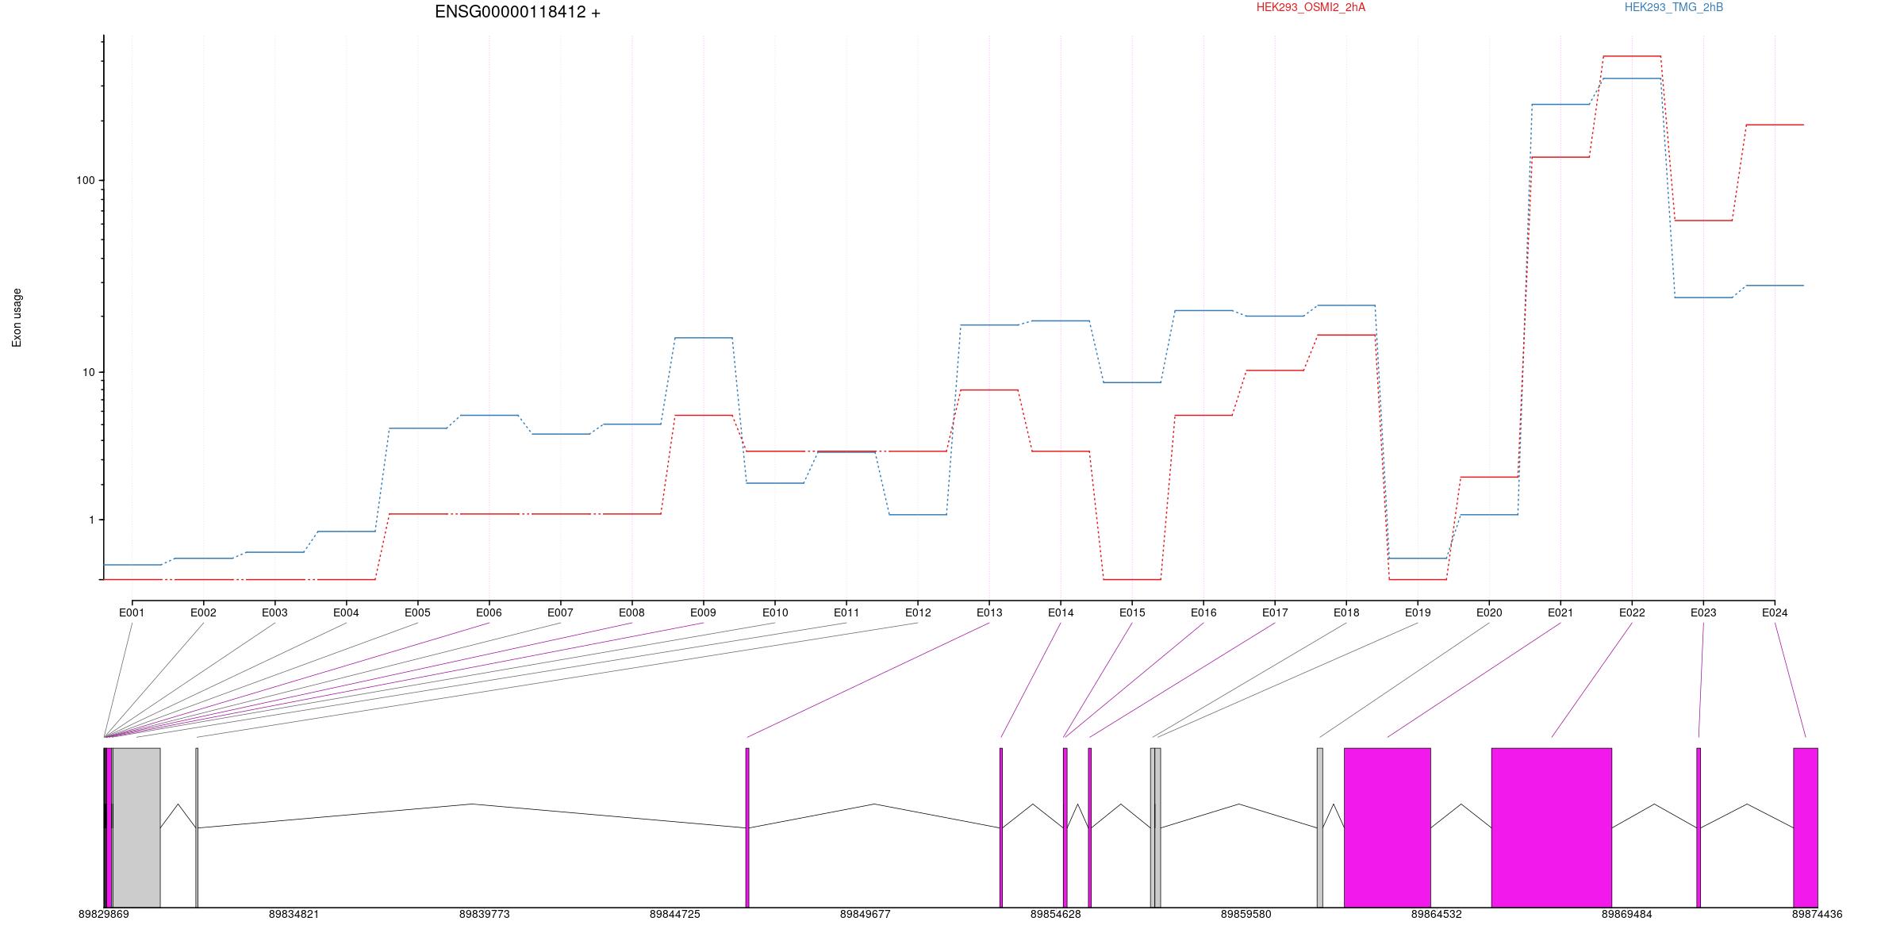
Task: Click exon label E024
Action: coord(1775,612)
